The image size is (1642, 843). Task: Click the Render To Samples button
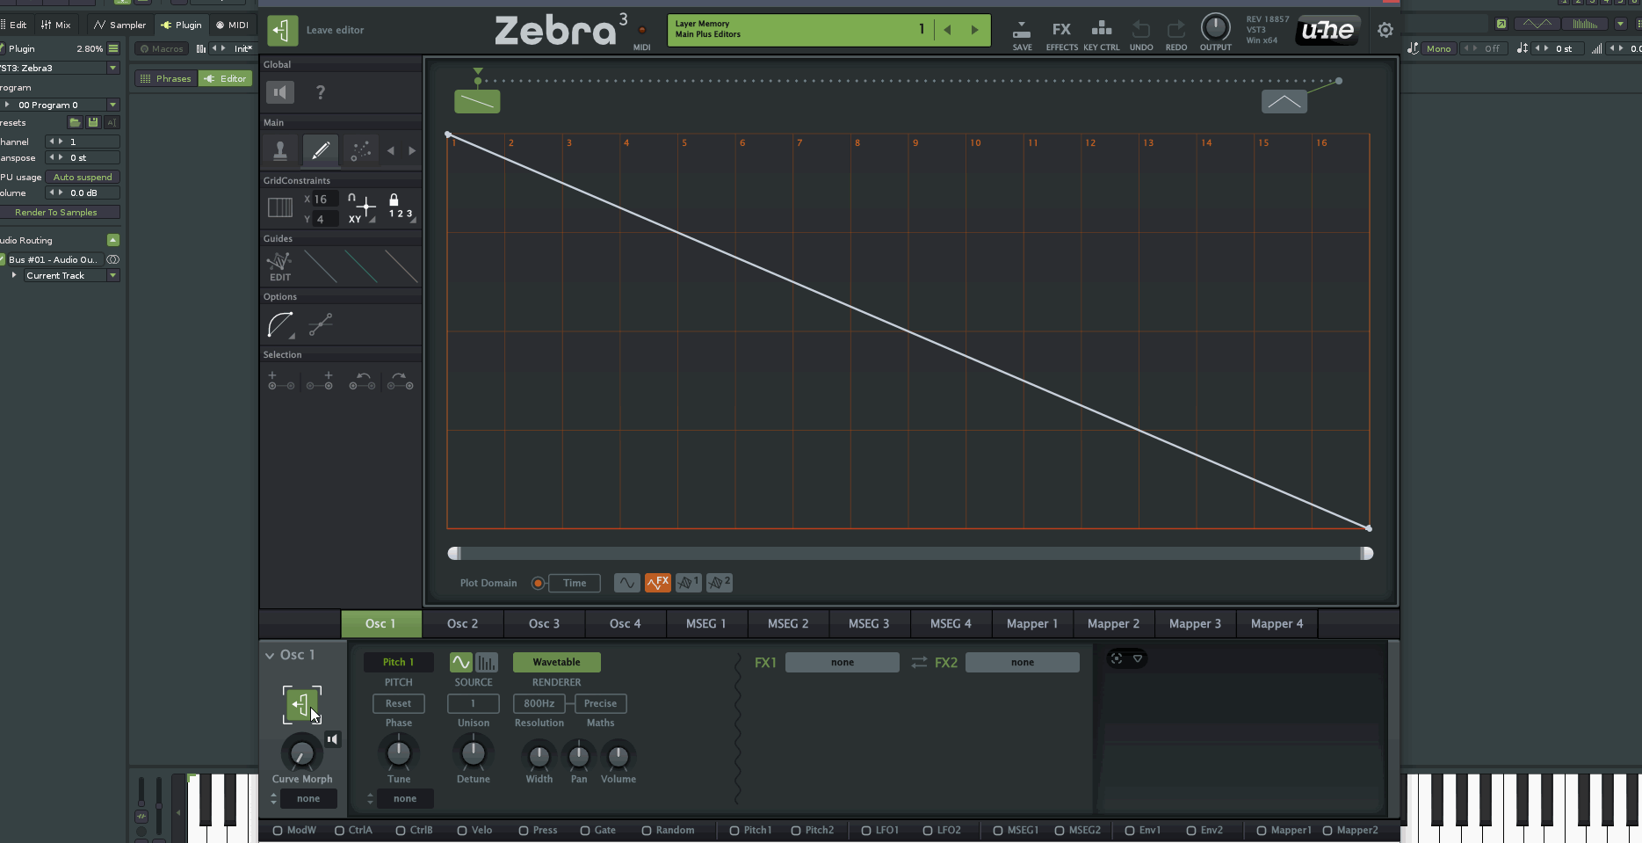click(56, 212)
